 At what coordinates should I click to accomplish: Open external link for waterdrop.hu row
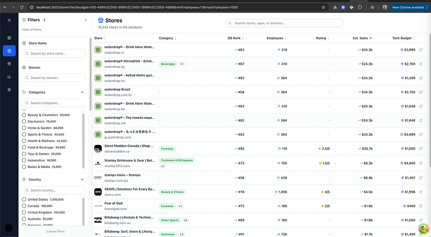(x=421, y=78)
